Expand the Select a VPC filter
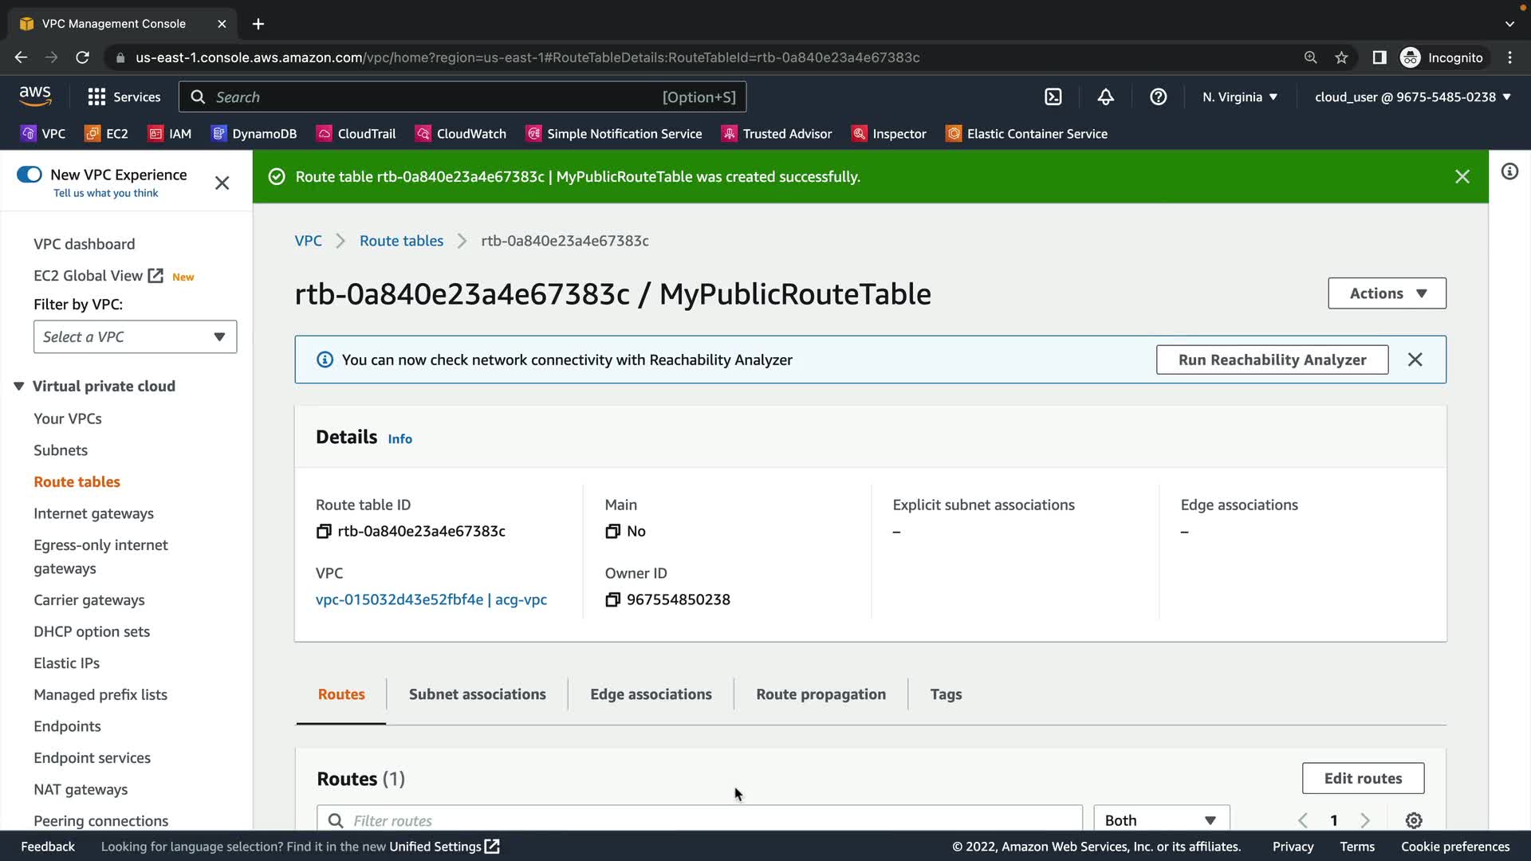Image resolution: width=1531 pixels, height=861 pixels. [x=135, y=337]
